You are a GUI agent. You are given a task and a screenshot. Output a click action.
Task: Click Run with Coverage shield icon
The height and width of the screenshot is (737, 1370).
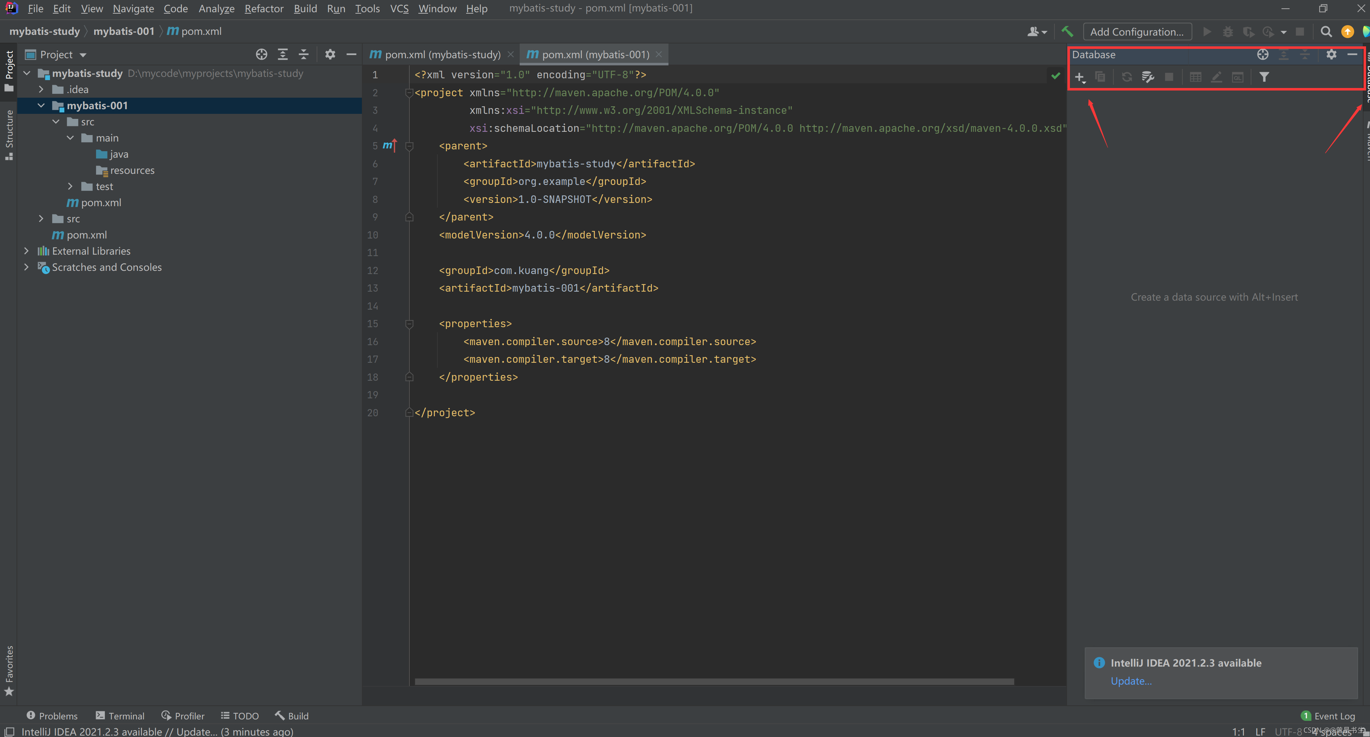tap(1248, 32)
